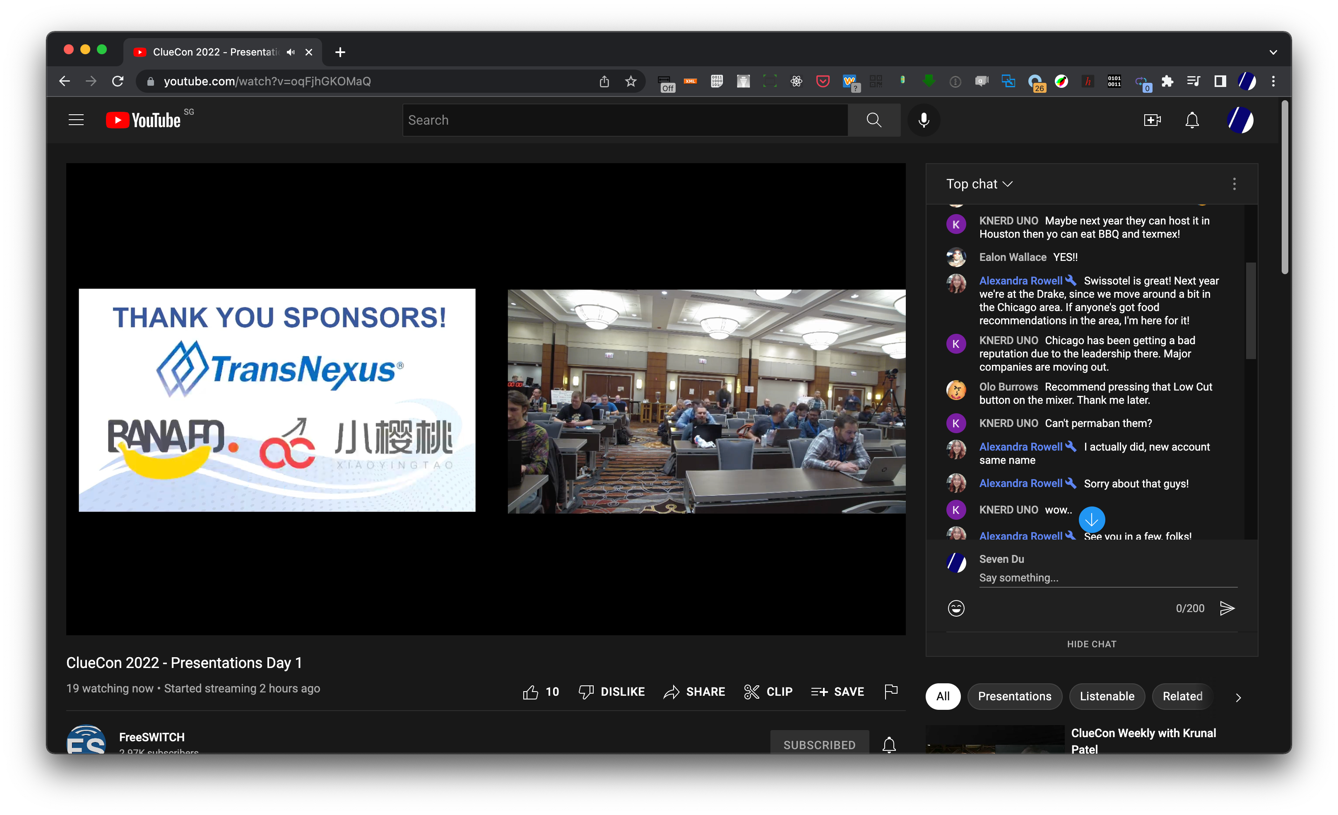Mute the tab using speaker icon

coord(291,52)
